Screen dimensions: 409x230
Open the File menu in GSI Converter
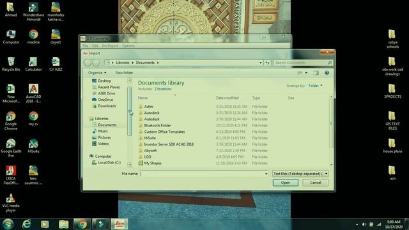point(85,45)
